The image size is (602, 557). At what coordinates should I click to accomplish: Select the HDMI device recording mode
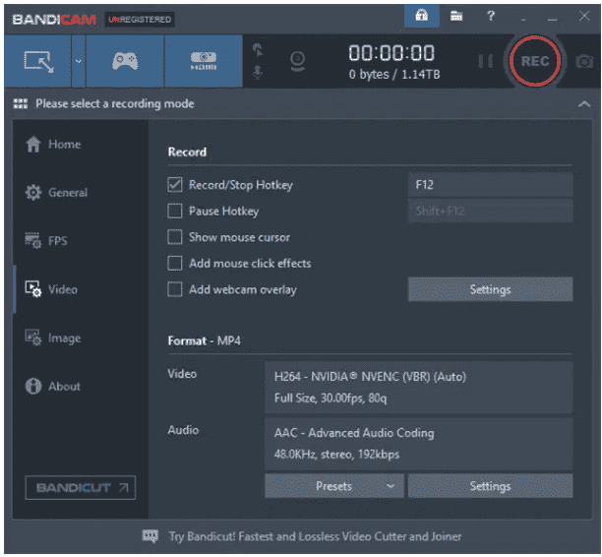tap(204, 61)
